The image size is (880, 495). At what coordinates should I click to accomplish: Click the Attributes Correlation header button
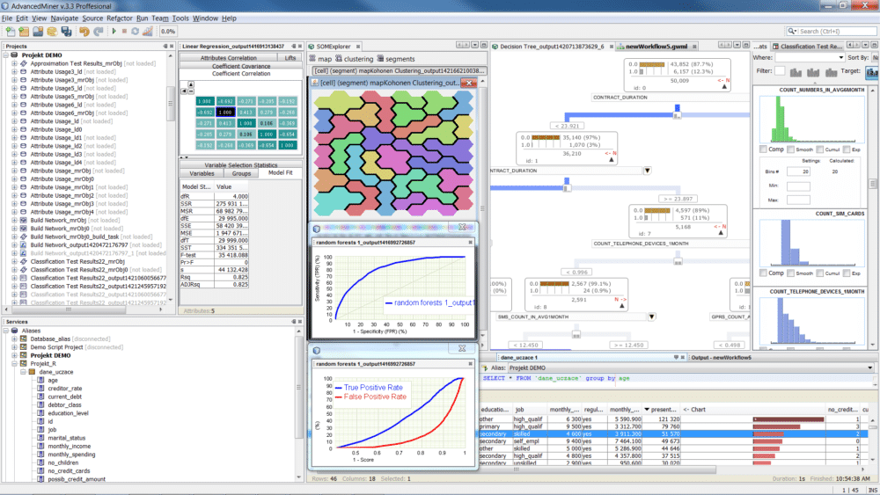point(228,57)
